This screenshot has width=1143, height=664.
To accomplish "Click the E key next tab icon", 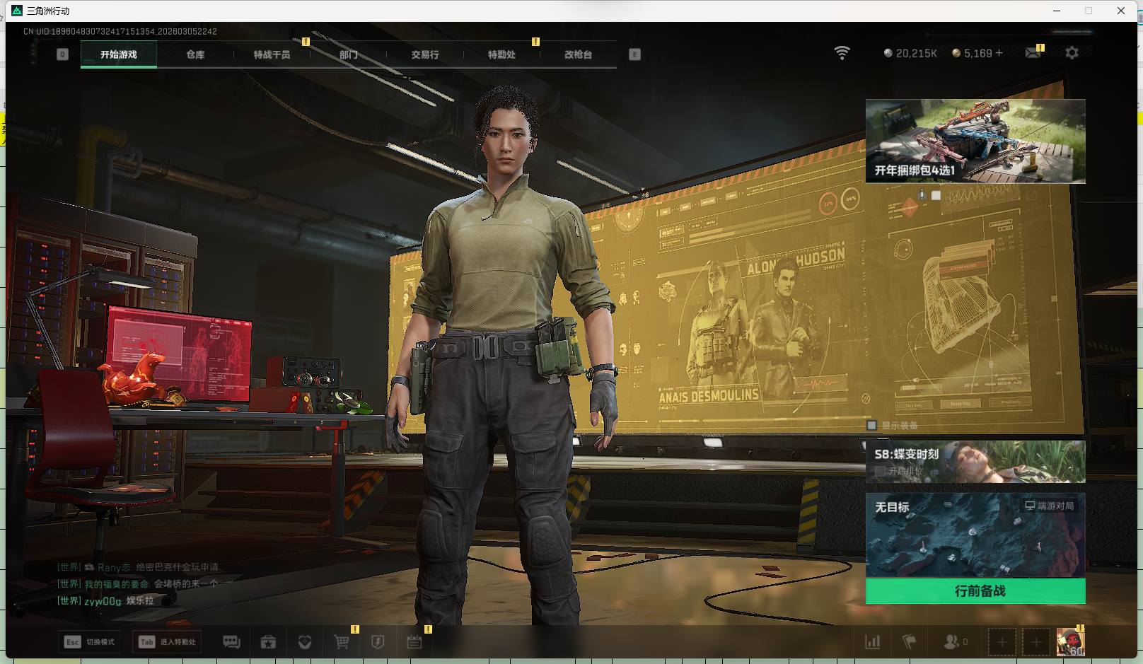I will [x=634, y=54].
